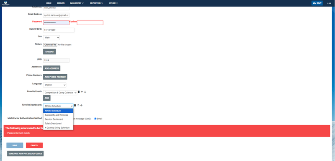The width and height of the screenshot is (335, 161).
Task: Choose Session Dashboard option
Action: tap(58, 119)
